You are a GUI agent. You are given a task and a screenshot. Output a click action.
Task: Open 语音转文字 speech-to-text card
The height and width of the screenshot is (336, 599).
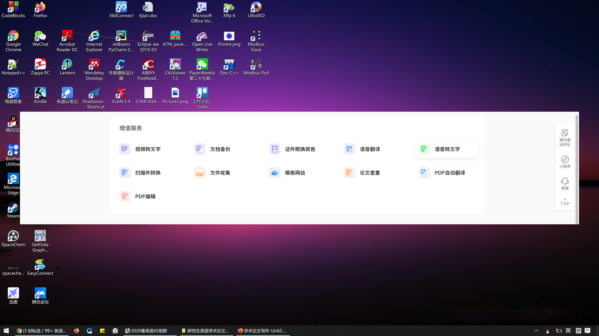click(x=447, y=149)
